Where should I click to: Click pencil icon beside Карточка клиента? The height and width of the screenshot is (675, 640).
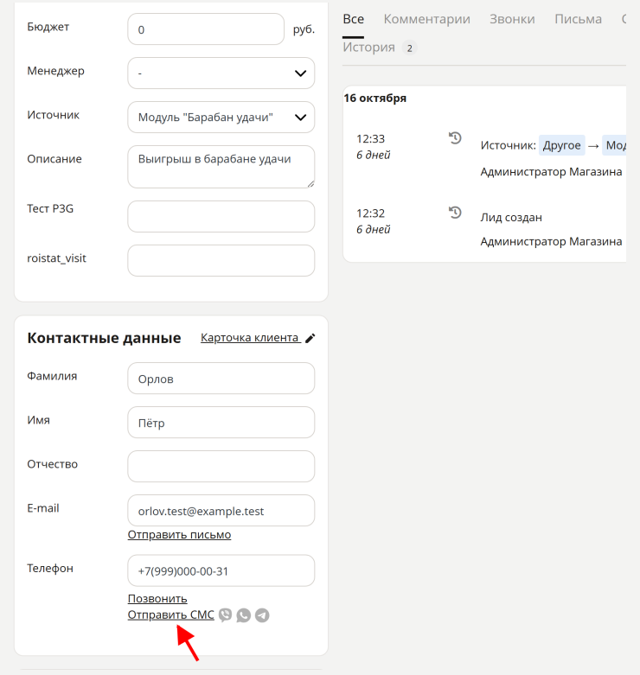tap(310, 338)
